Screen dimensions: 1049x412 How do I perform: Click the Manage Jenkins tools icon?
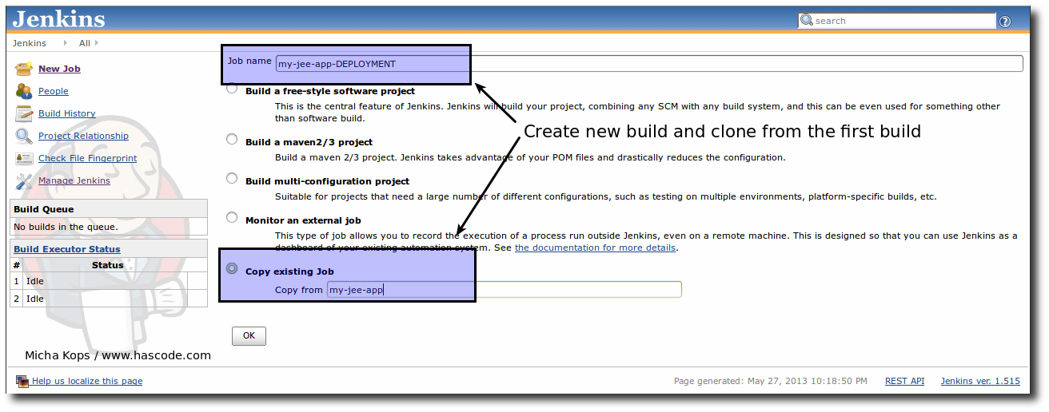click(x=24, y=180)
